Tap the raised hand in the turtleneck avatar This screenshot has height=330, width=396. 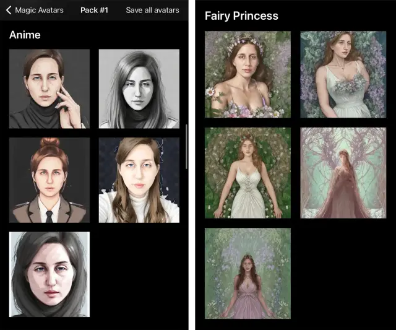point(71,105)
